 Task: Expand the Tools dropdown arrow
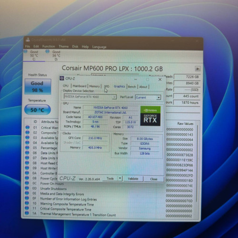tap(120, 178)
